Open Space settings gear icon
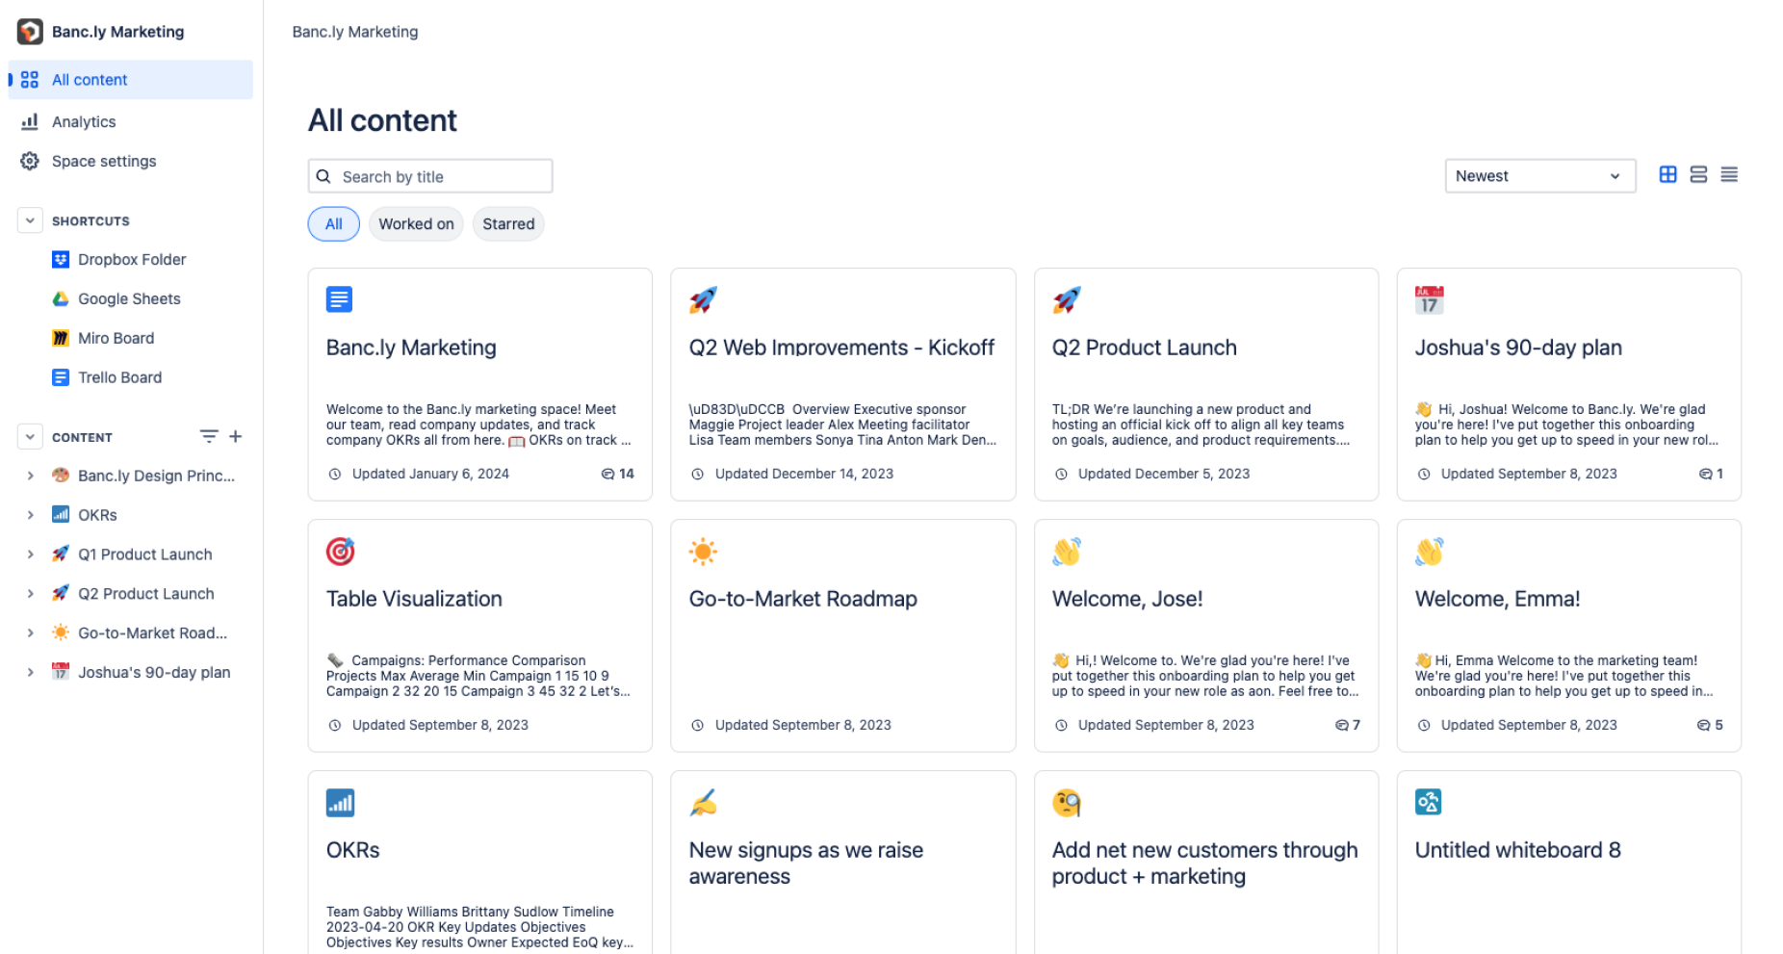The image size is (1783, 954). (30, 161)
